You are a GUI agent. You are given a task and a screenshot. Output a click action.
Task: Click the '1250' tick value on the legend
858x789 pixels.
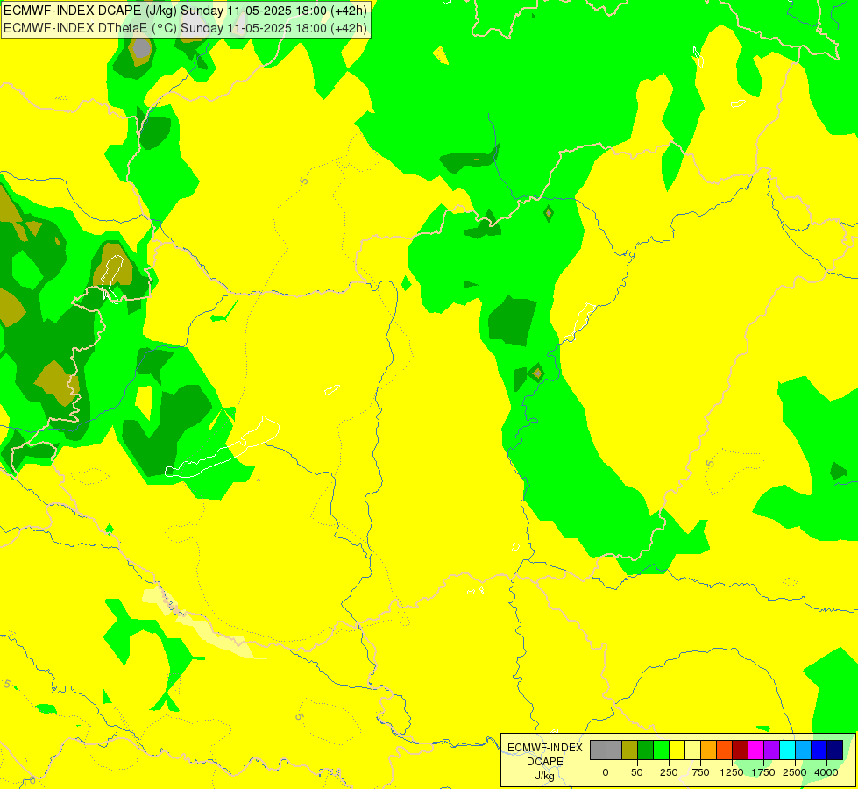click(x=732, y=772)
